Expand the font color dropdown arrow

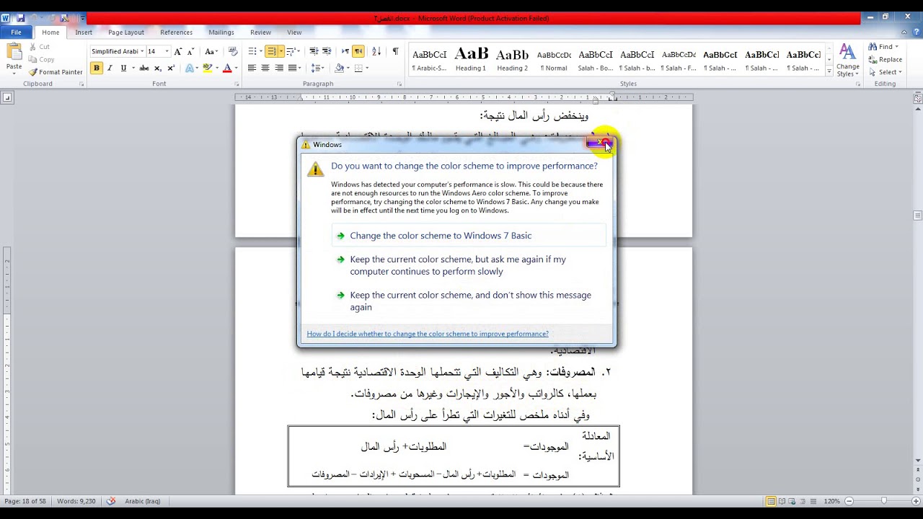[236, 68]
